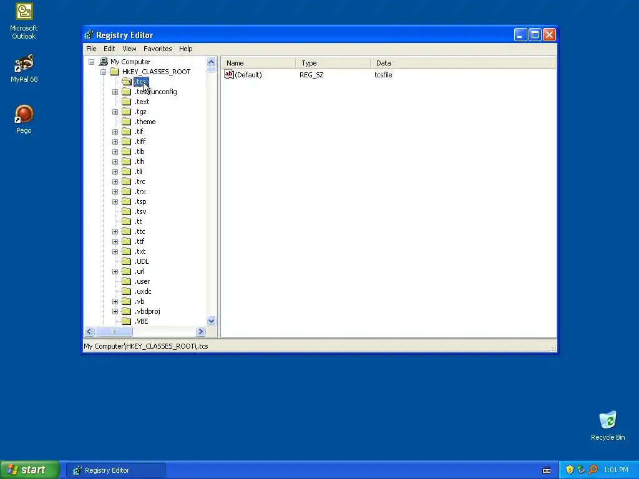639x479 pixels.
Task: Click the .VBE folder icon
Action: tap(126, 321)
